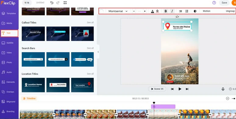Zoom out the timeline
This screenshot has height=119, width=236.
[x=227, y=98]
